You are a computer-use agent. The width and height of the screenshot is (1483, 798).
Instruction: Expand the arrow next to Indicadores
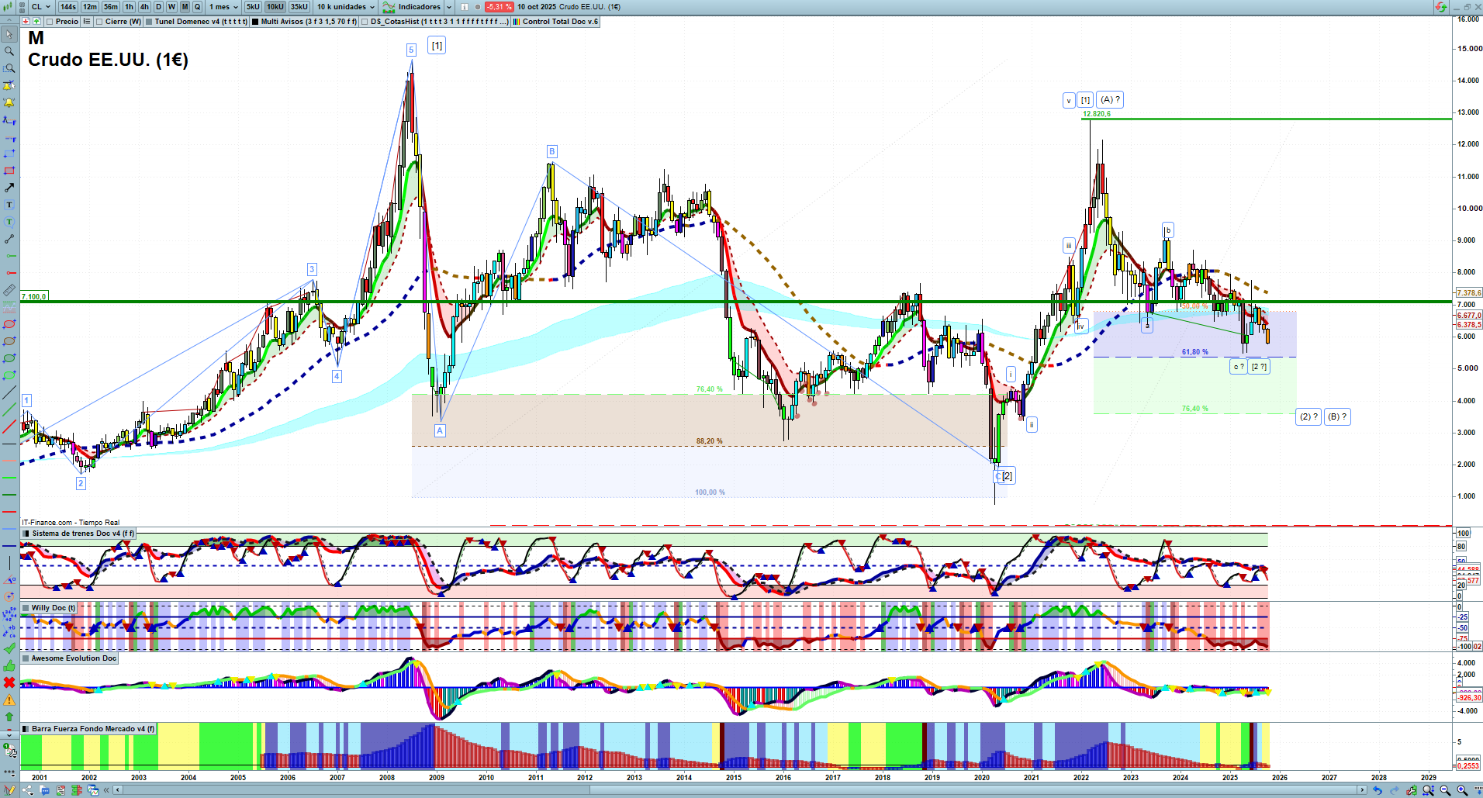click(x=449, y=7)
